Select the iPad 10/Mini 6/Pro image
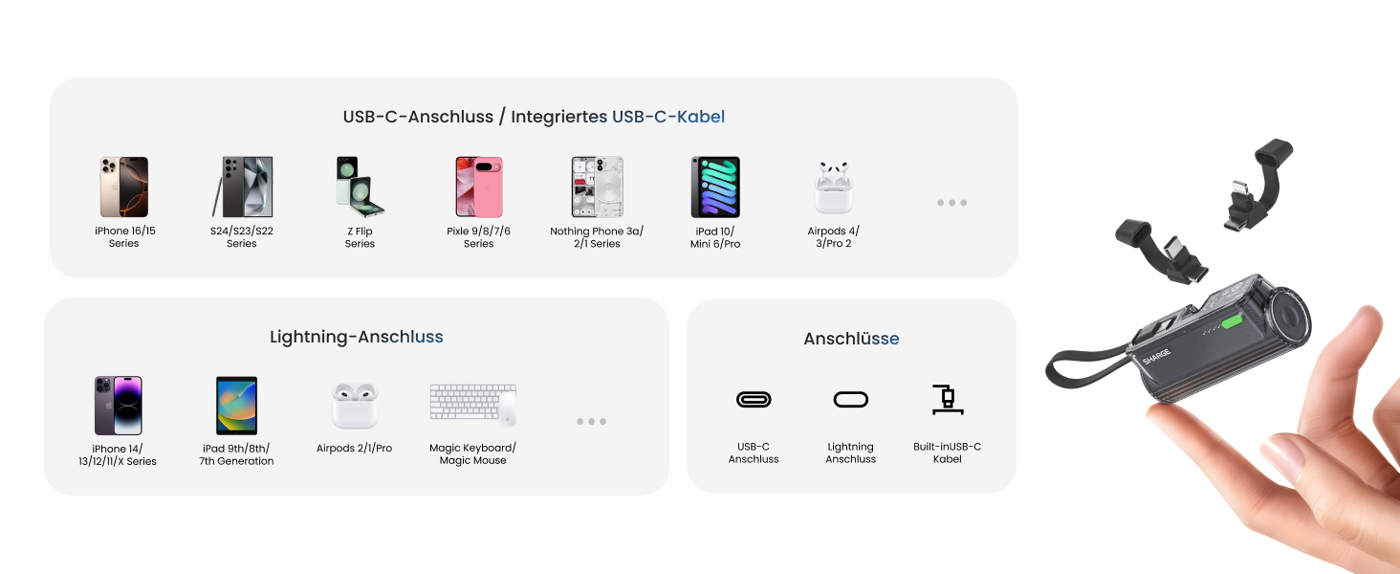The image size is (1400, 574). point(715,188)
